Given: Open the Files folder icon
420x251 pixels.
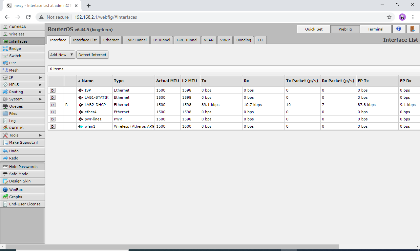Looking at the screenshot, I should click(x=5, y=114).
